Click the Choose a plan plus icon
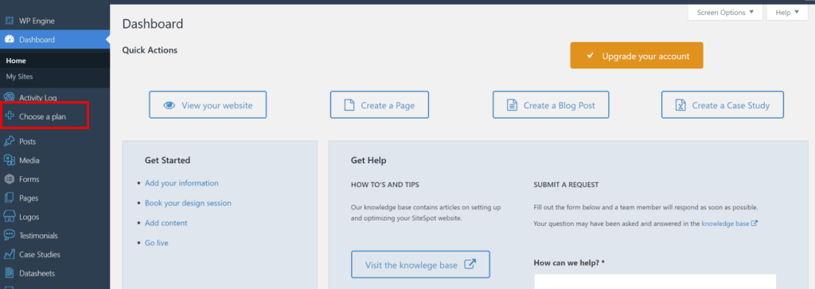Image resolution: width=815 pixels, height=289 pixels. (9, 116)
